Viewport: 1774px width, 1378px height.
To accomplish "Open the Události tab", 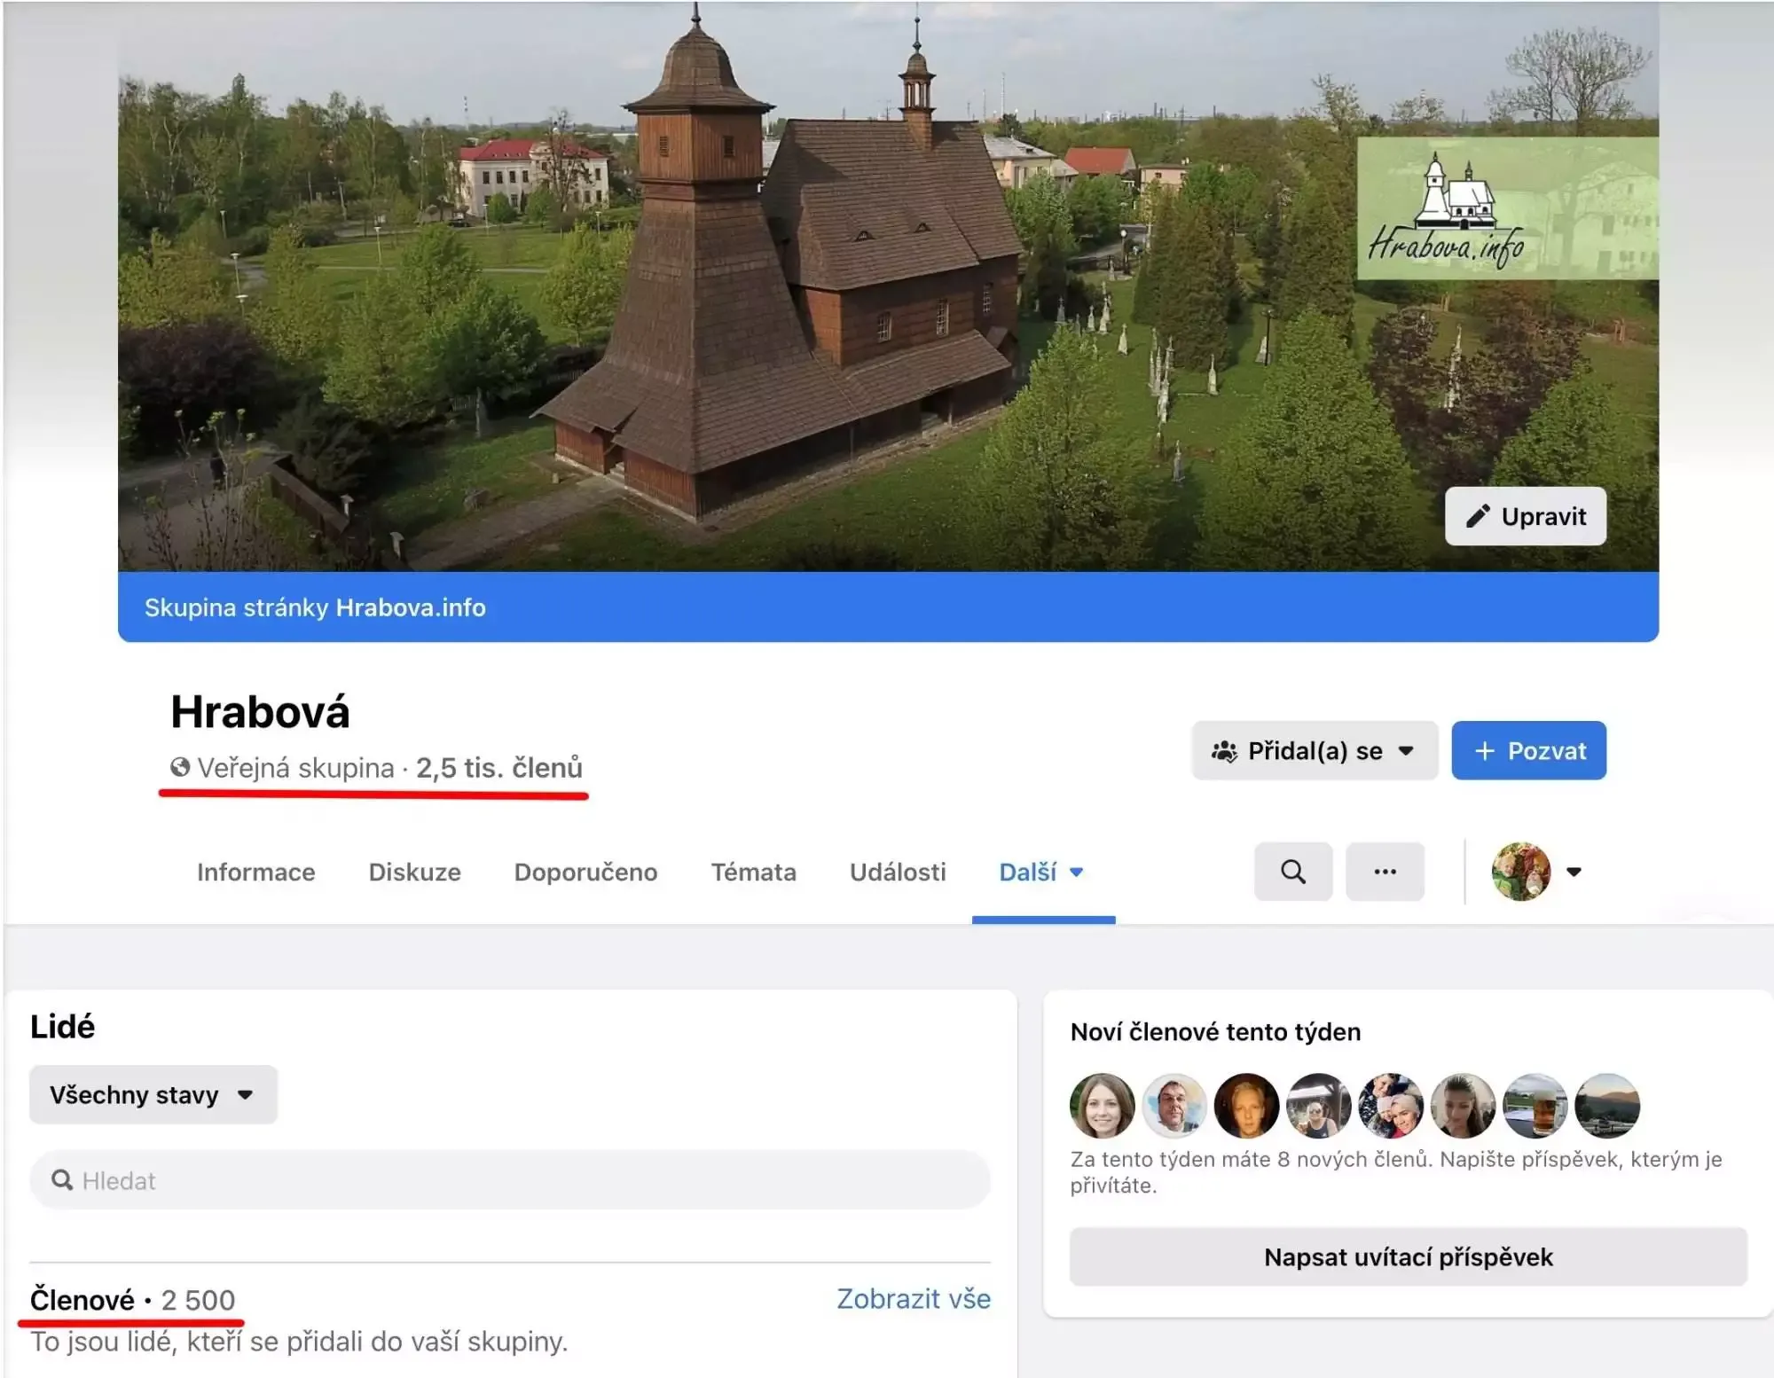I will [897, 873].
